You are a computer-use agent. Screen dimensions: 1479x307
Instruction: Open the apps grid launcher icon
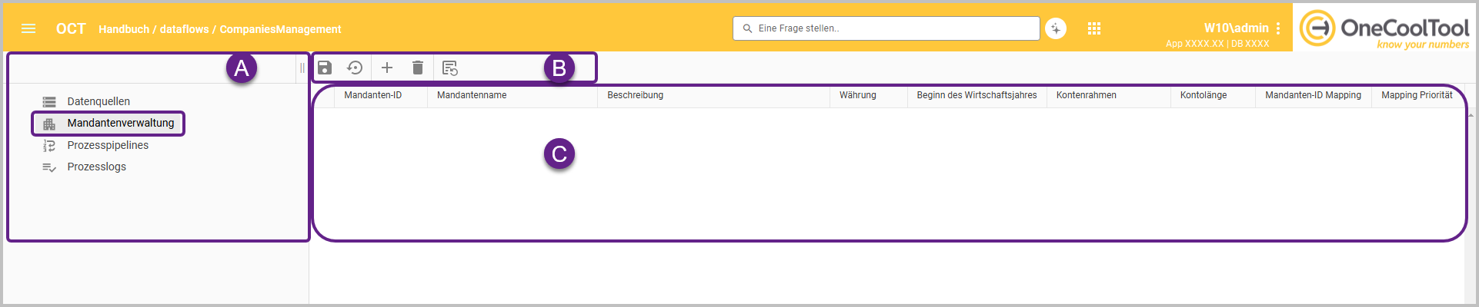click(1094, 28)
